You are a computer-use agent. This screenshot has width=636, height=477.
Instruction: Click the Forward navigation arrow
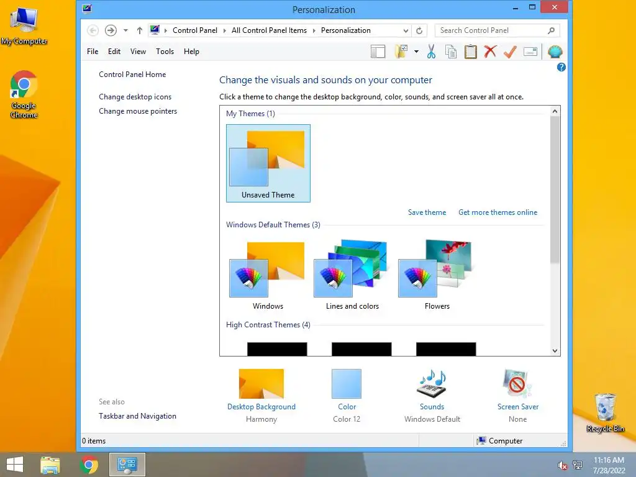[111, 30]
